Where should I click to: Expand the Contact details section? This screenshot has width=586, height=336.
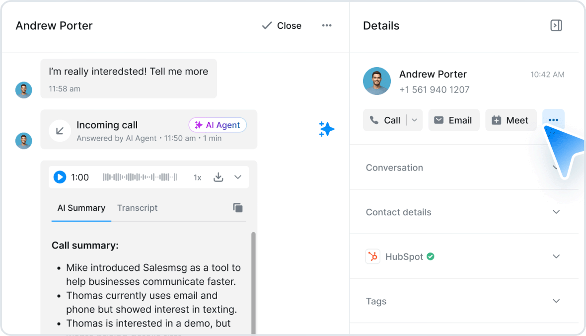(x=464, y=212)
